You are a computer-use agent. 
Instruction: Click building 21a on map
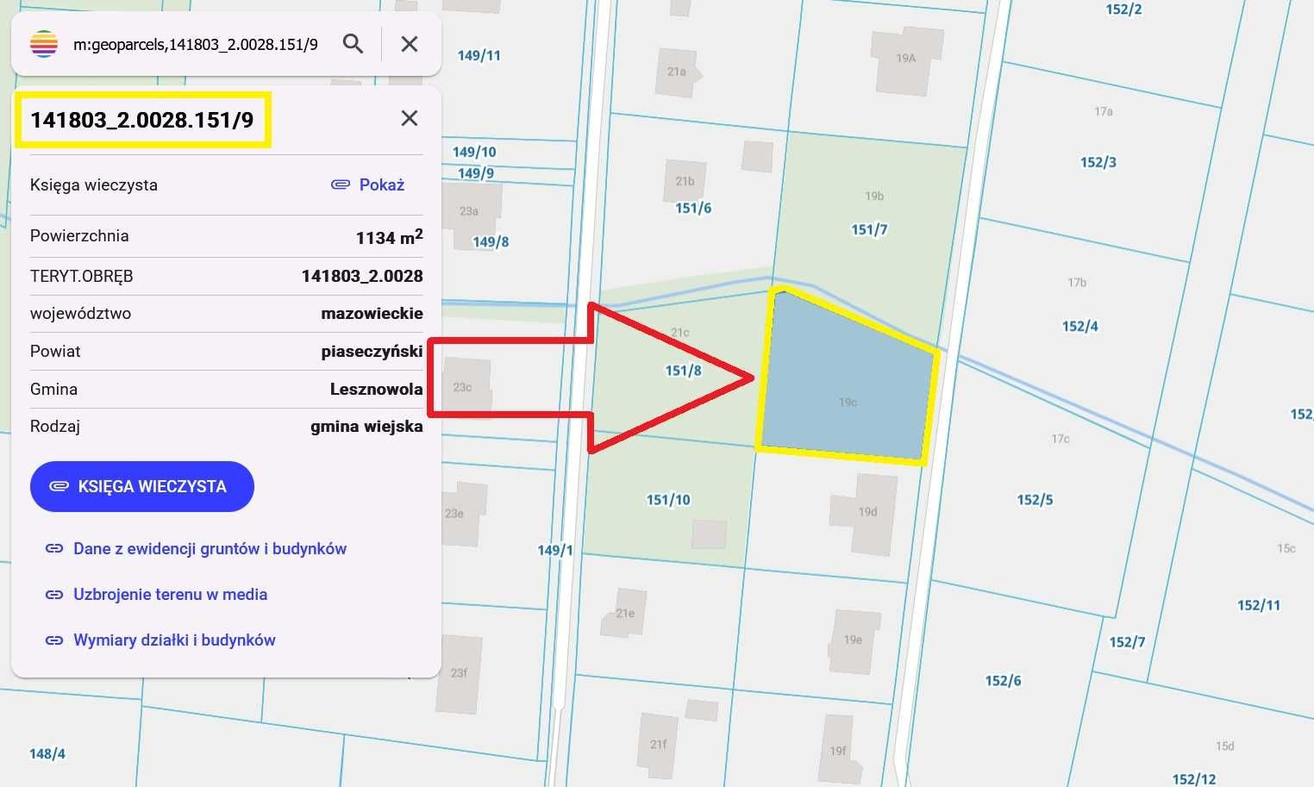pos(679,72)
